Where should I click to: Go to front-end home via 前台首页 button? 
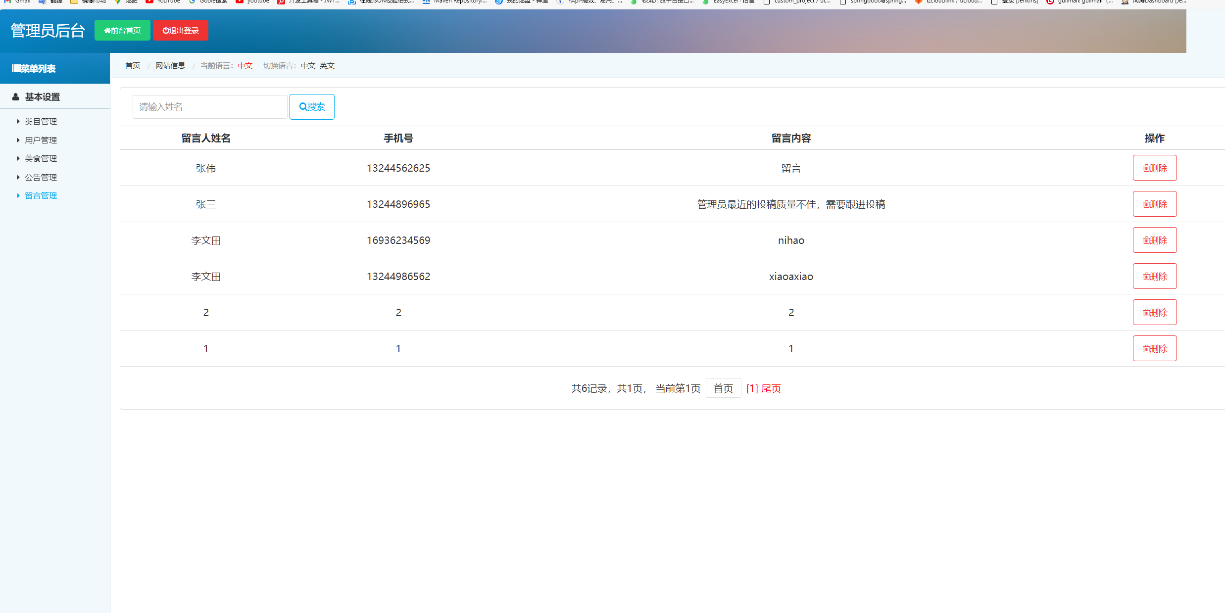click(x=122, y=30)
